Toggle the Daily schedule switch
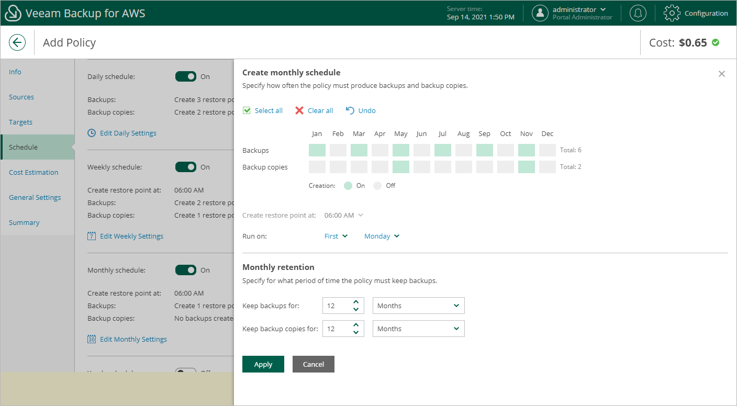737x406 pixels. tap(186, 76)
